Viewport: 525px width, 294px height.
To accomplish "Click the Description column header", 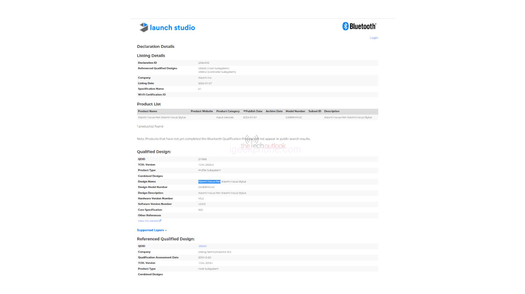I will pos(331,111).
